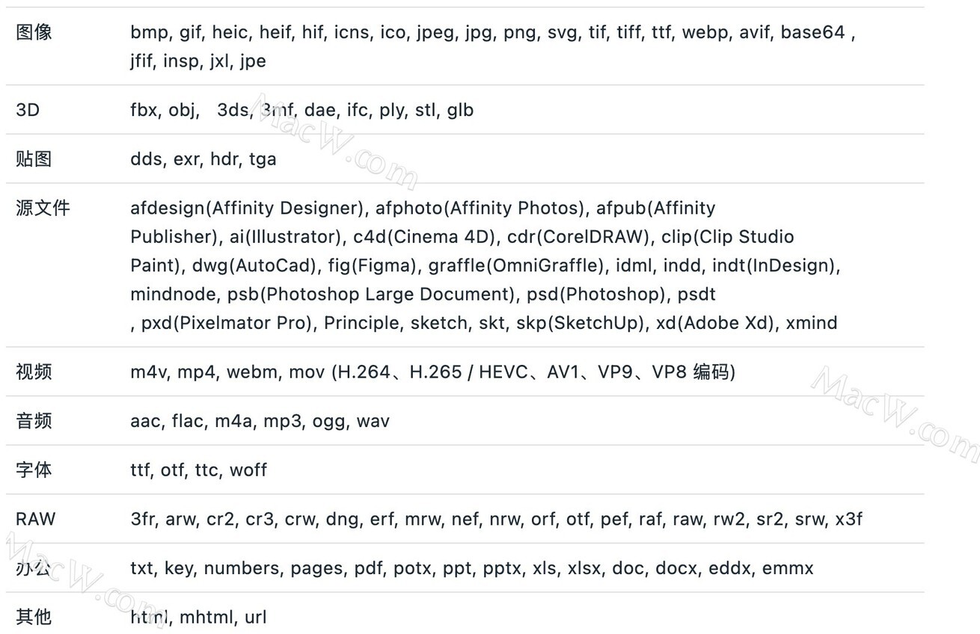Click the m4v, mp4, webm, mov text
Image resolution: width=980 pixels, height=634 pixels.
tap(227, 372)
